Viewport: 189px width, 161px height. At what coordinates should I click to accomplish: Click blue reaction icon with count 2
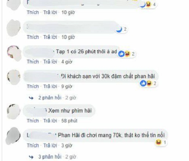coord(119,29)
